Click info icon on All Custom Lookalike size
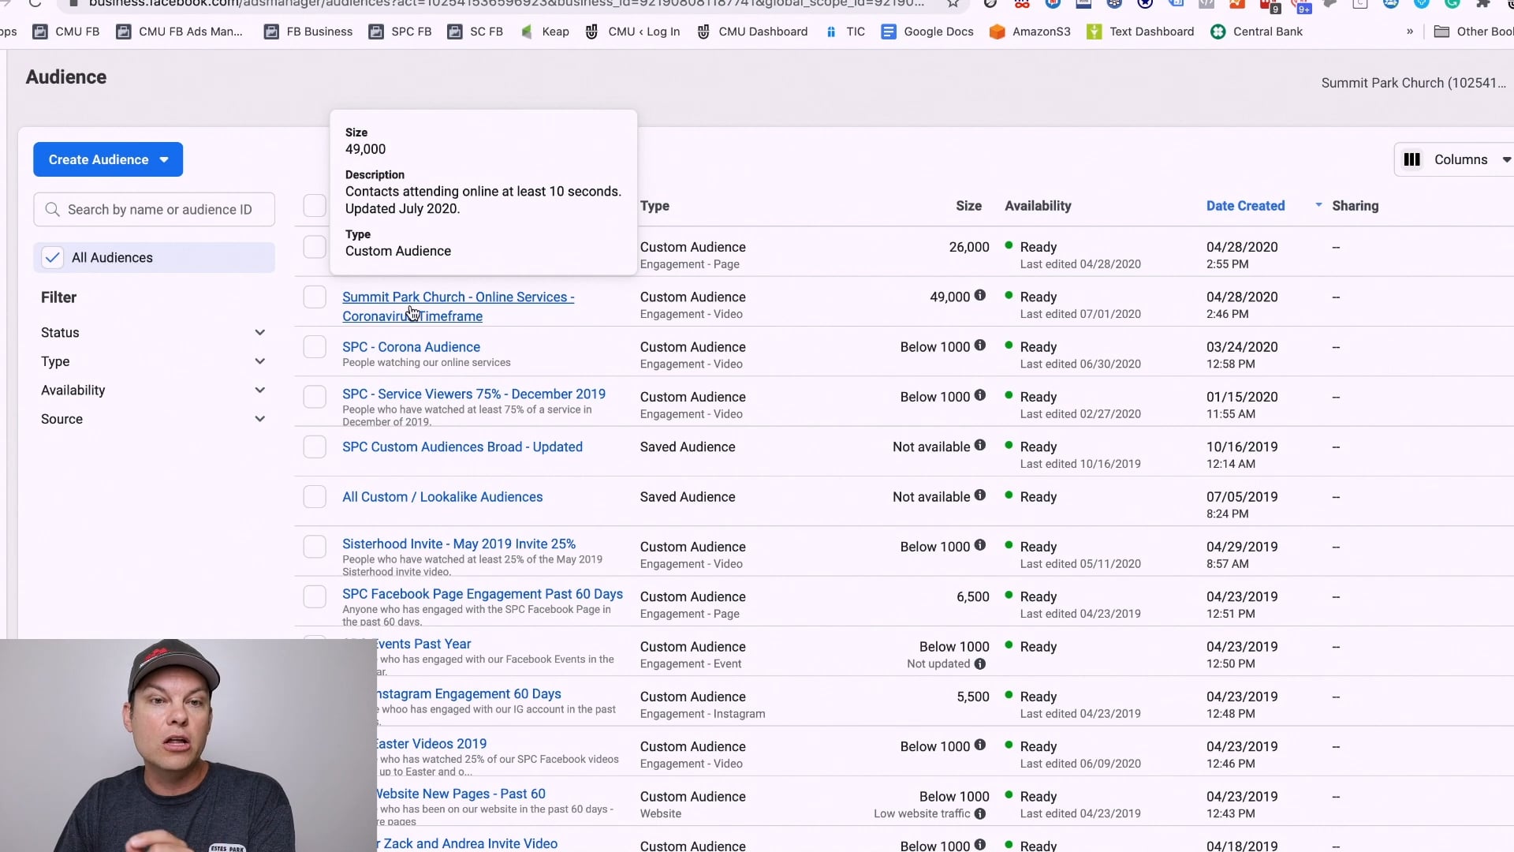The width and height of the screenshot is (1514, 852). pos(979,495)
